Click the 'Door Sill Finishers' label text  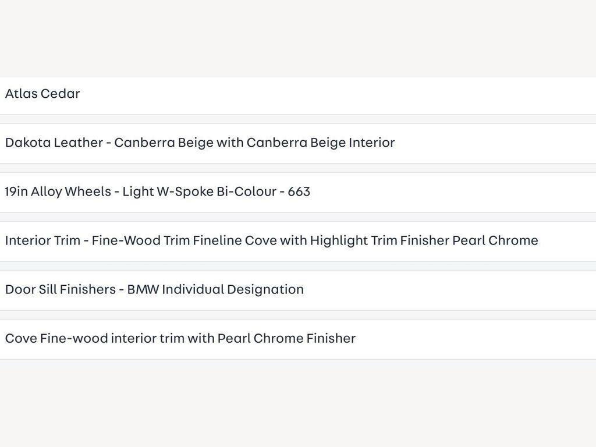click(61, 290)
